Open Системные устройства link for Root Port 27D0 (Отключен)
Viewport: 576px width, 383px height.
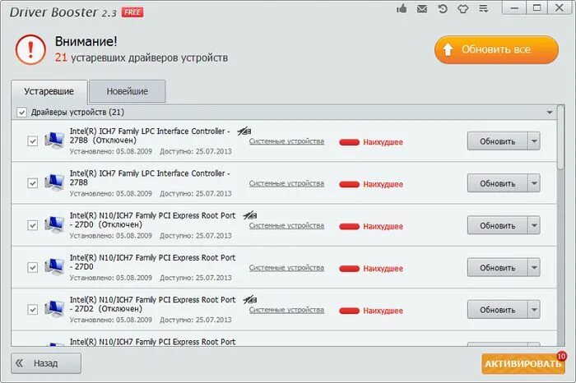(286, 226)
